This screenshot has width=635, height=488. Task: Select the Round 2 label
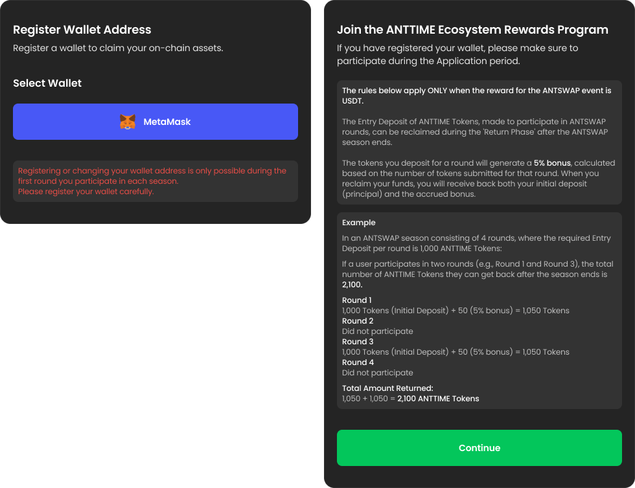pos(357,321)
